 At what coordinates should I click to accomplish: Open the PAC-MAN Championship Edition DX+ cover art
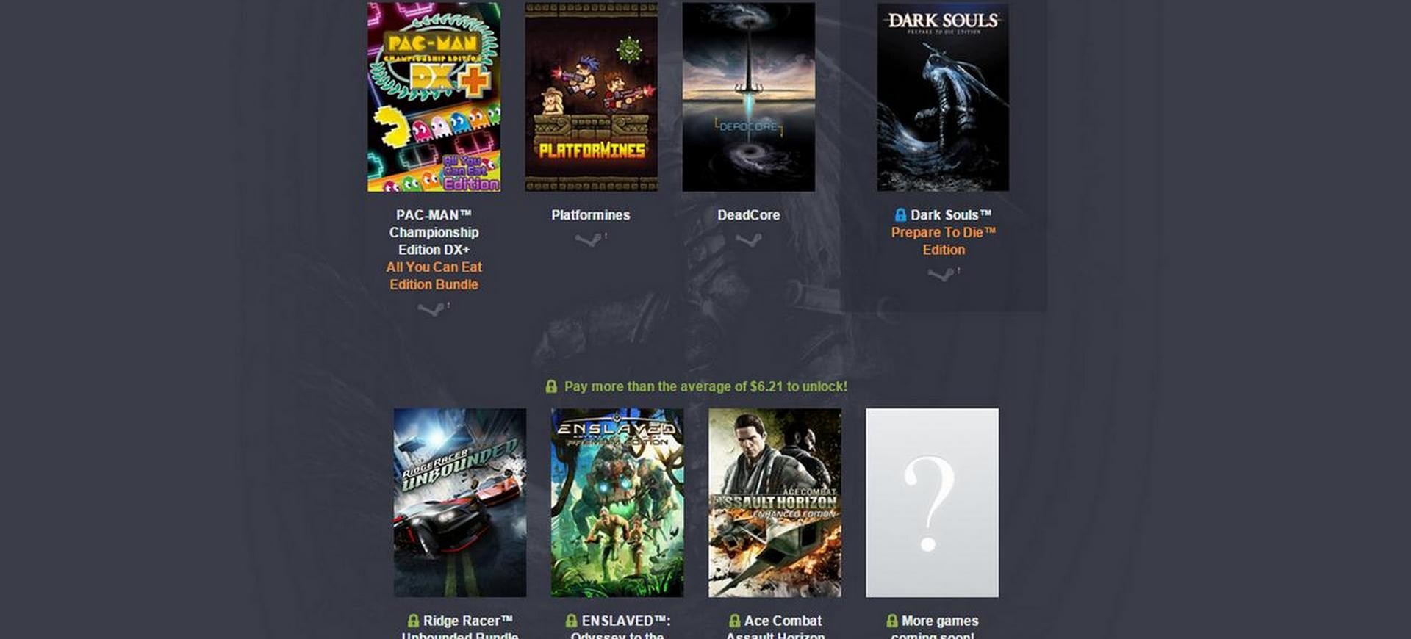434,97
